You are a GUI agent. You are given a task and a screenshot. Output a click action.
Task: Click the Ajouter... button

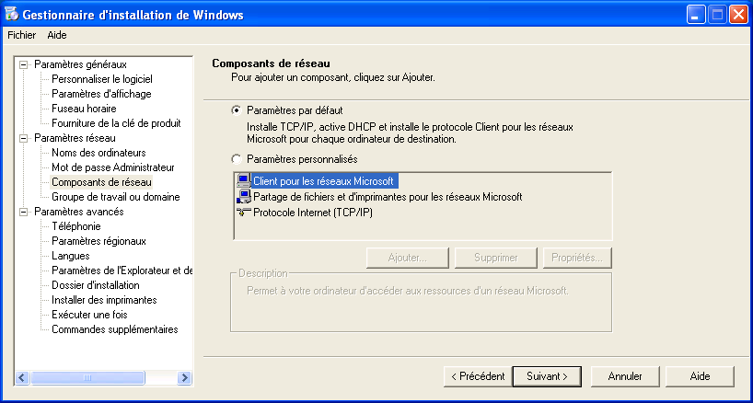407,258
